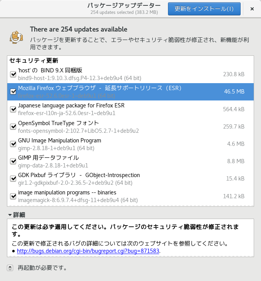Image resolution: width=261 pixels, height=281 pixels.
Task: Uncheck the OpenSymbol TrueType font checkbox
Action: click(13, 127)
